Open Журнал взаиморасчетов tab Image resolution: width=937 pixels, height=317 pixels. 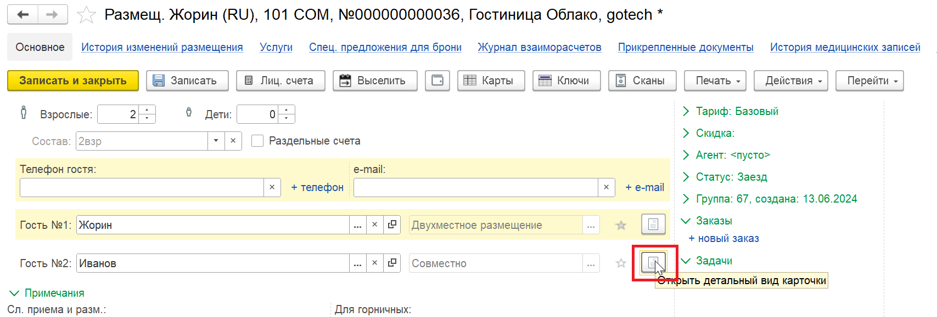540,47
